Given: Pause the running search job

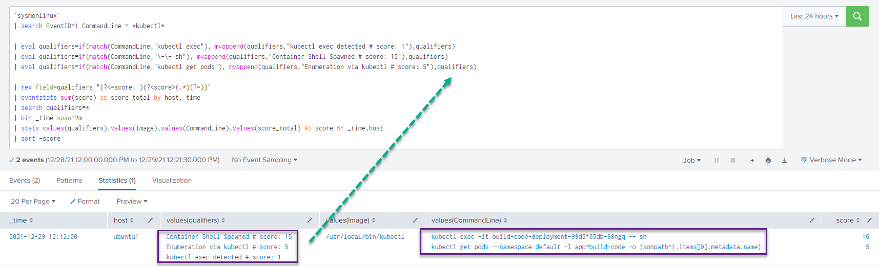Looking at the screenshot, I should click(x=716, y=160).
